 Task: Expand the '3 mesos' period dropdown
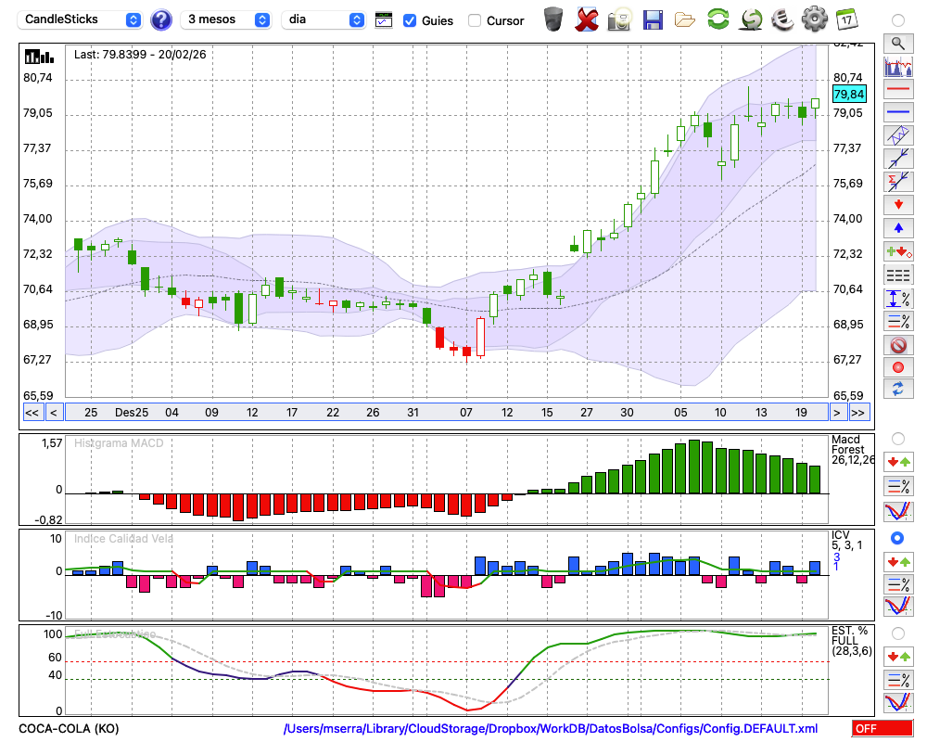pos(227,19)
